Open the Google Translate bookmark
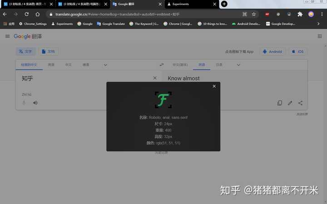The image size is (327, 204). pyautogui.click(x=111, y=24)
